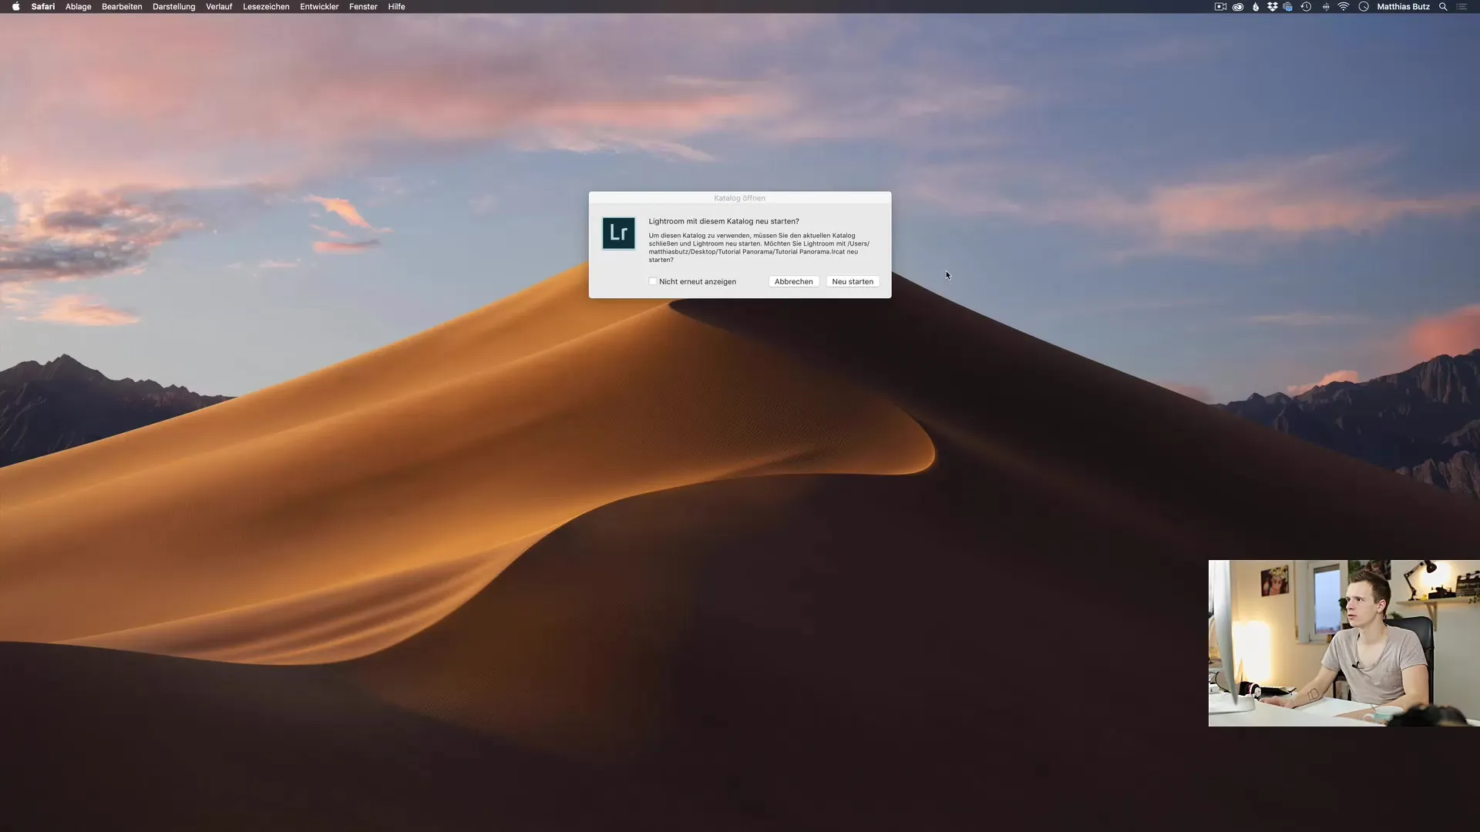Open the Entwickler menu
This screenshot has width=1480, height=832.
319,7
